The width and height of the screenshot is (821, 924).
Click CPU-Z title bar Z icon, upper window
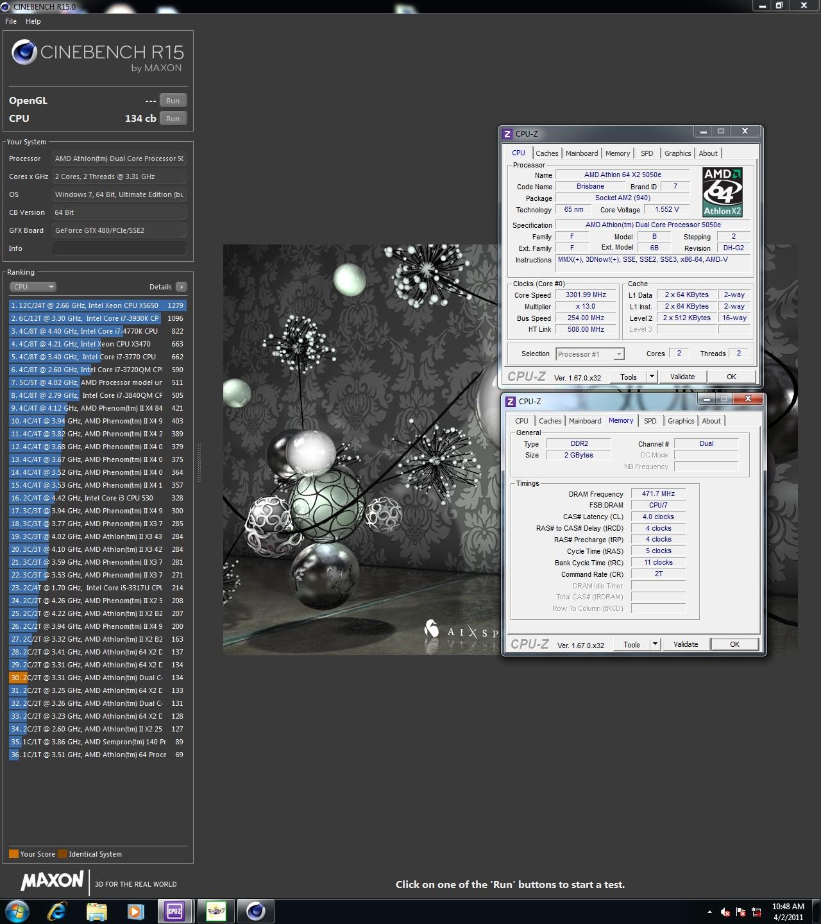coord(507,133)
